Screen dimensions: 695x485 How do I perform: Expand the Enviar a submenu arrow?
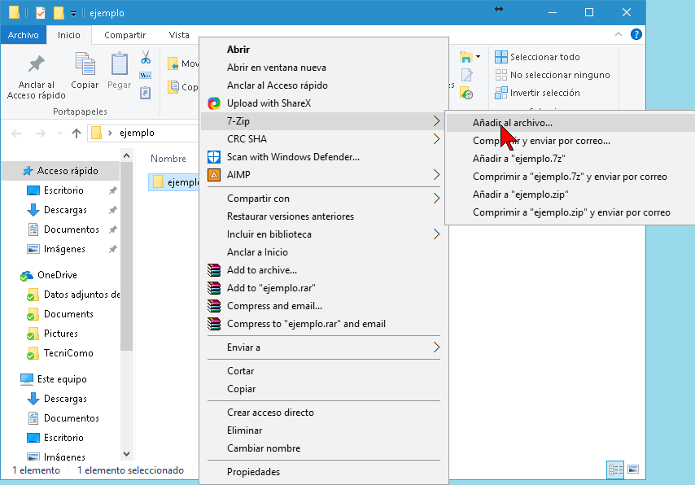(x=436, y=347)
